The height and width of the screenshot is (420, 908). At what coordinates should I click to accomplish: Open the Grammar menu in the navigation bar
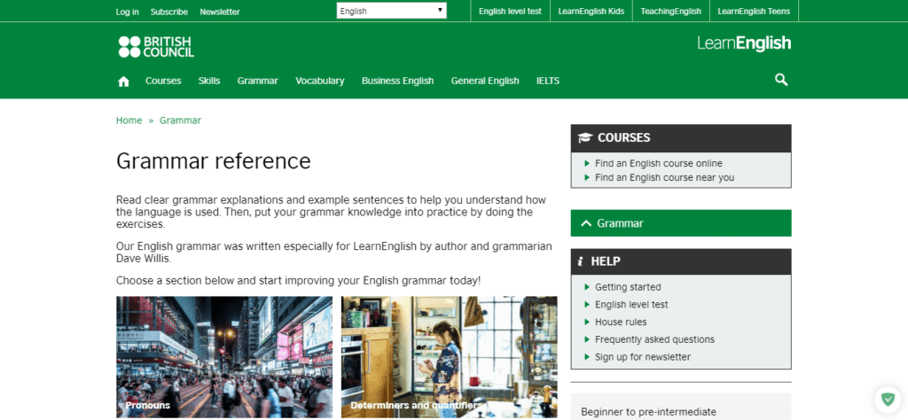[258, 81]
